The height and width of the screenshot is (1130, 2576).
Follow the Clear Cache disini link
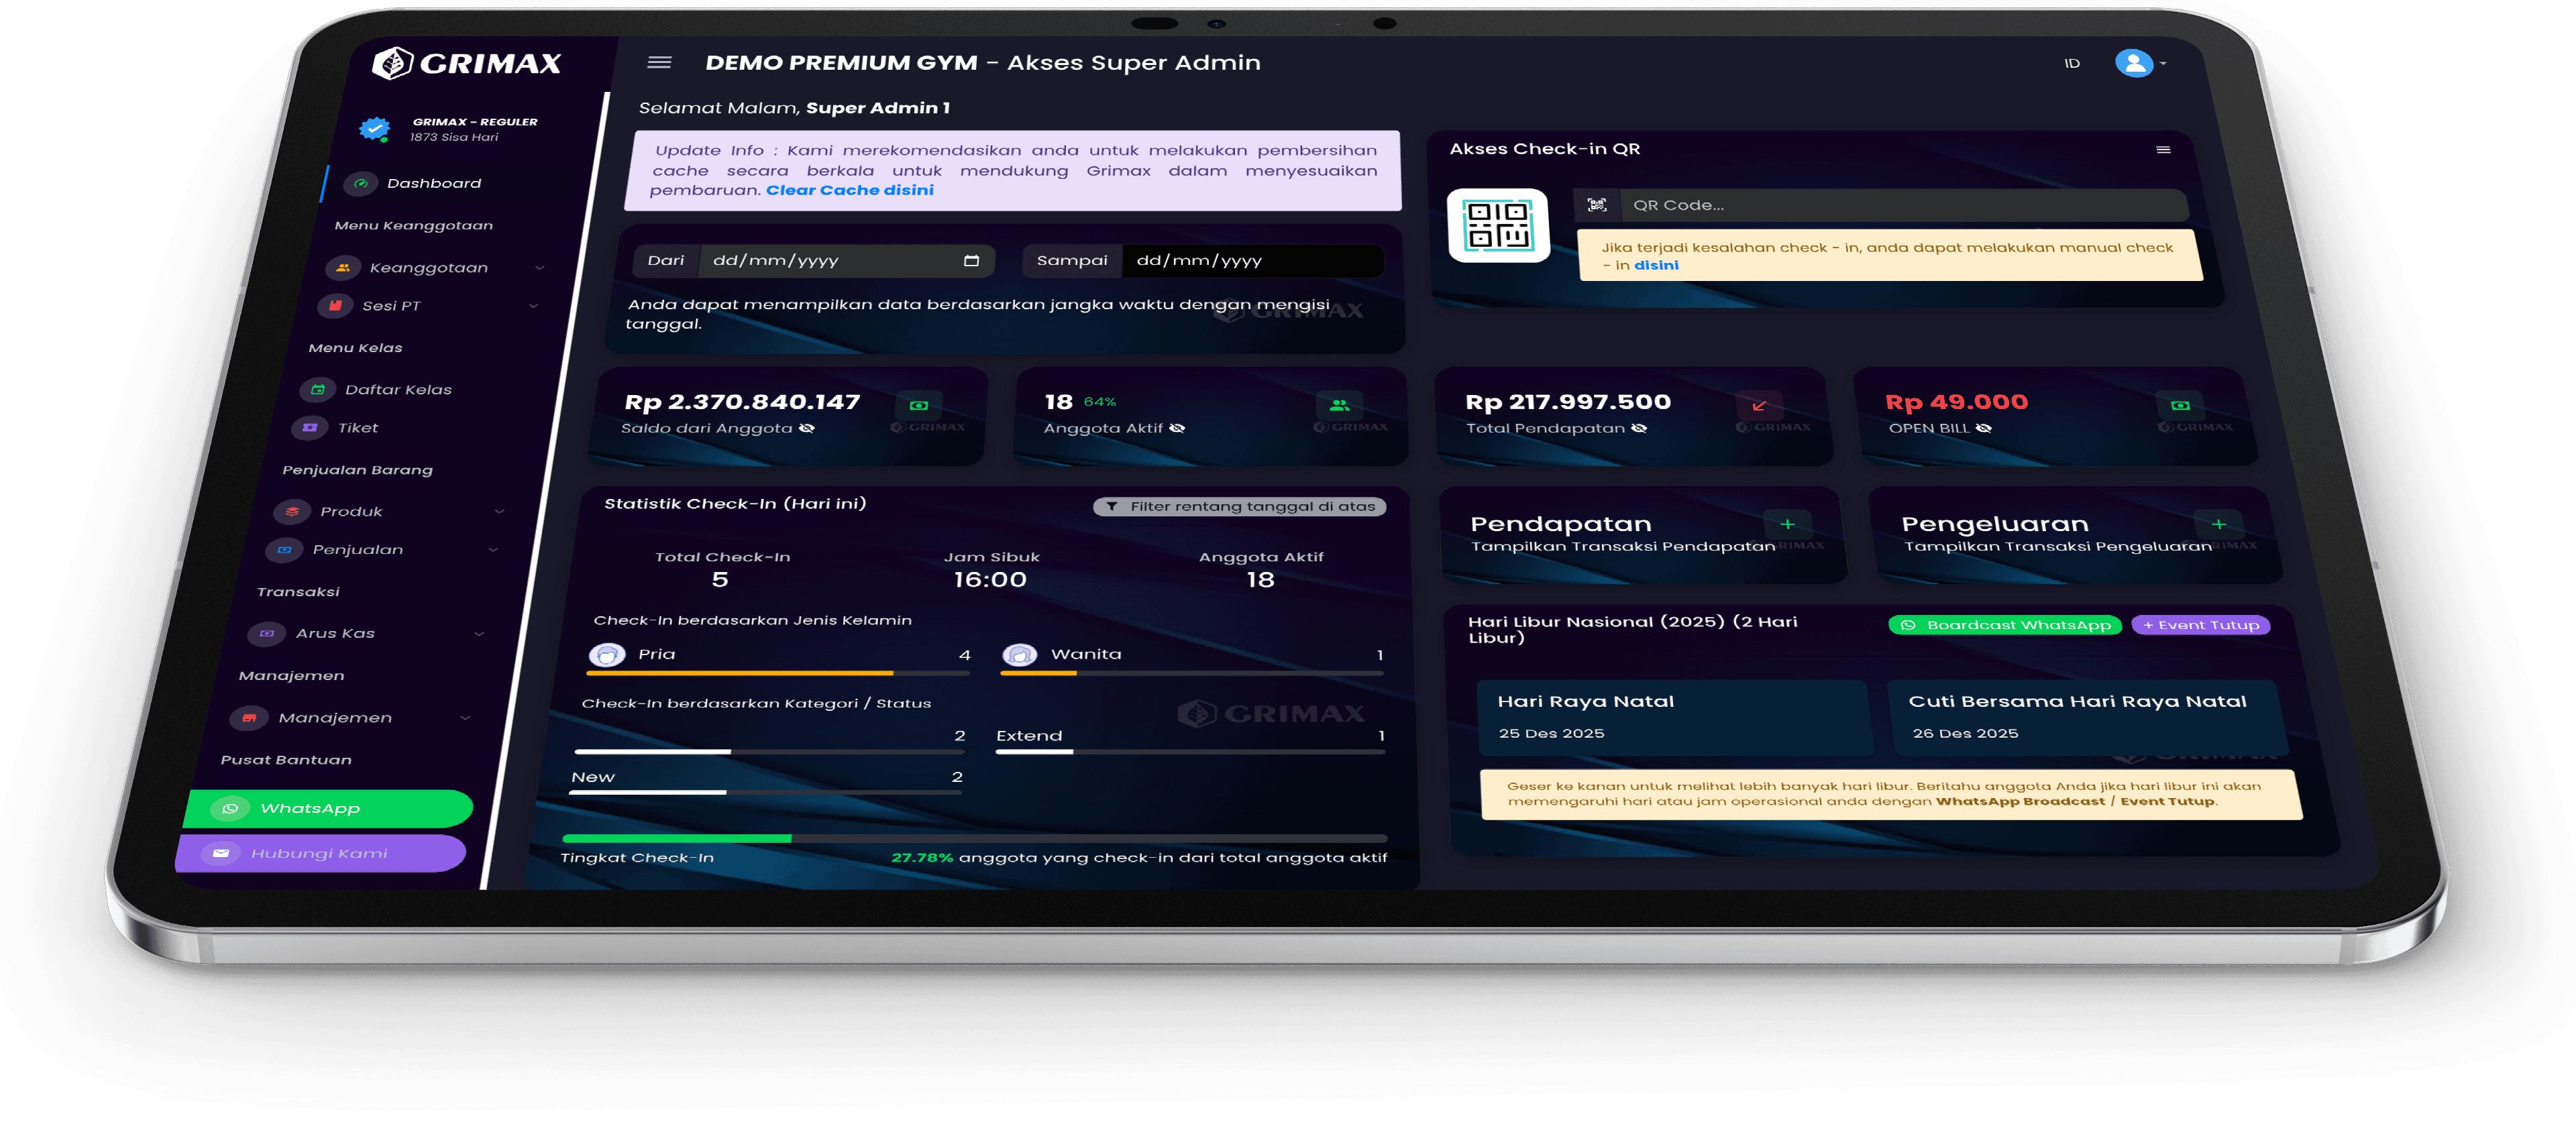click(x=849, y=190)
